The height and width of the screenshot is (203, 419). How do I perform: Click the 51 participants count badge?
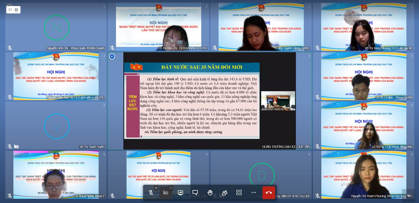click(x=13, y=10)
